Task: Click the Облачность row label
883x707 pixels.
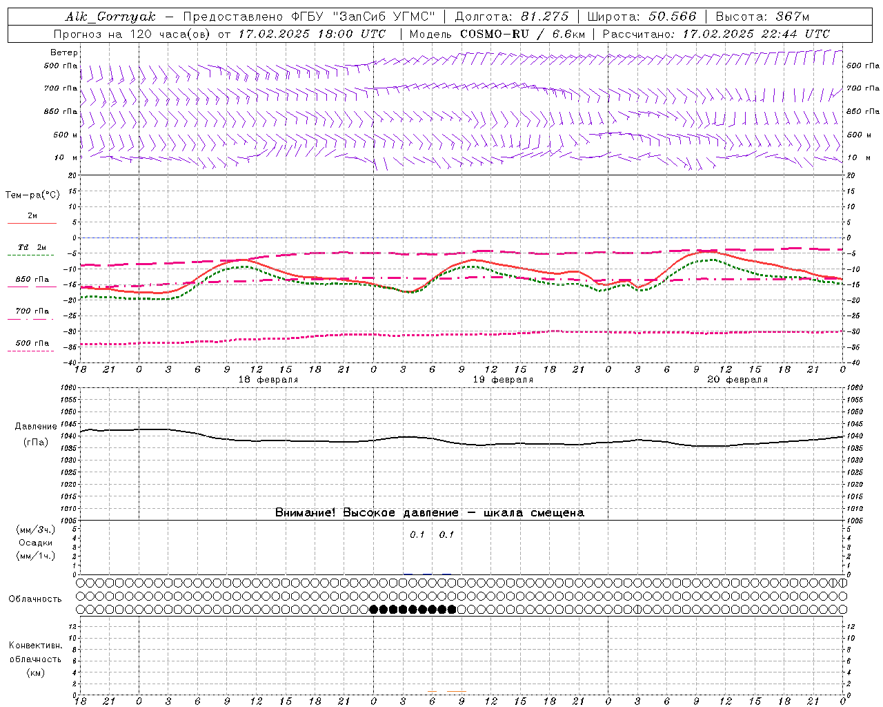Action: click(x=35, y=599)
